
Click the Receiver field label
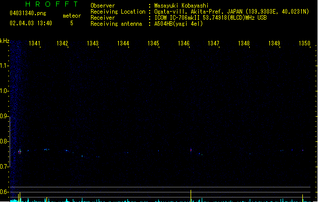click(x=103, y=18)
